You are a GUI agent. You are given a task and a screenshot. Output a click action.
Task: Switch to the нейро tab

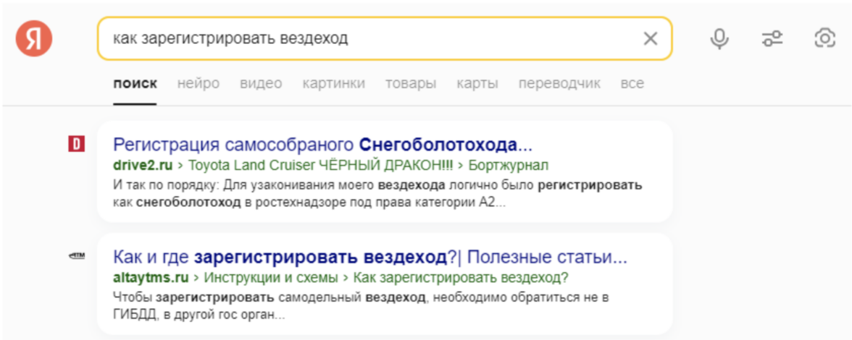pos(198,84)
